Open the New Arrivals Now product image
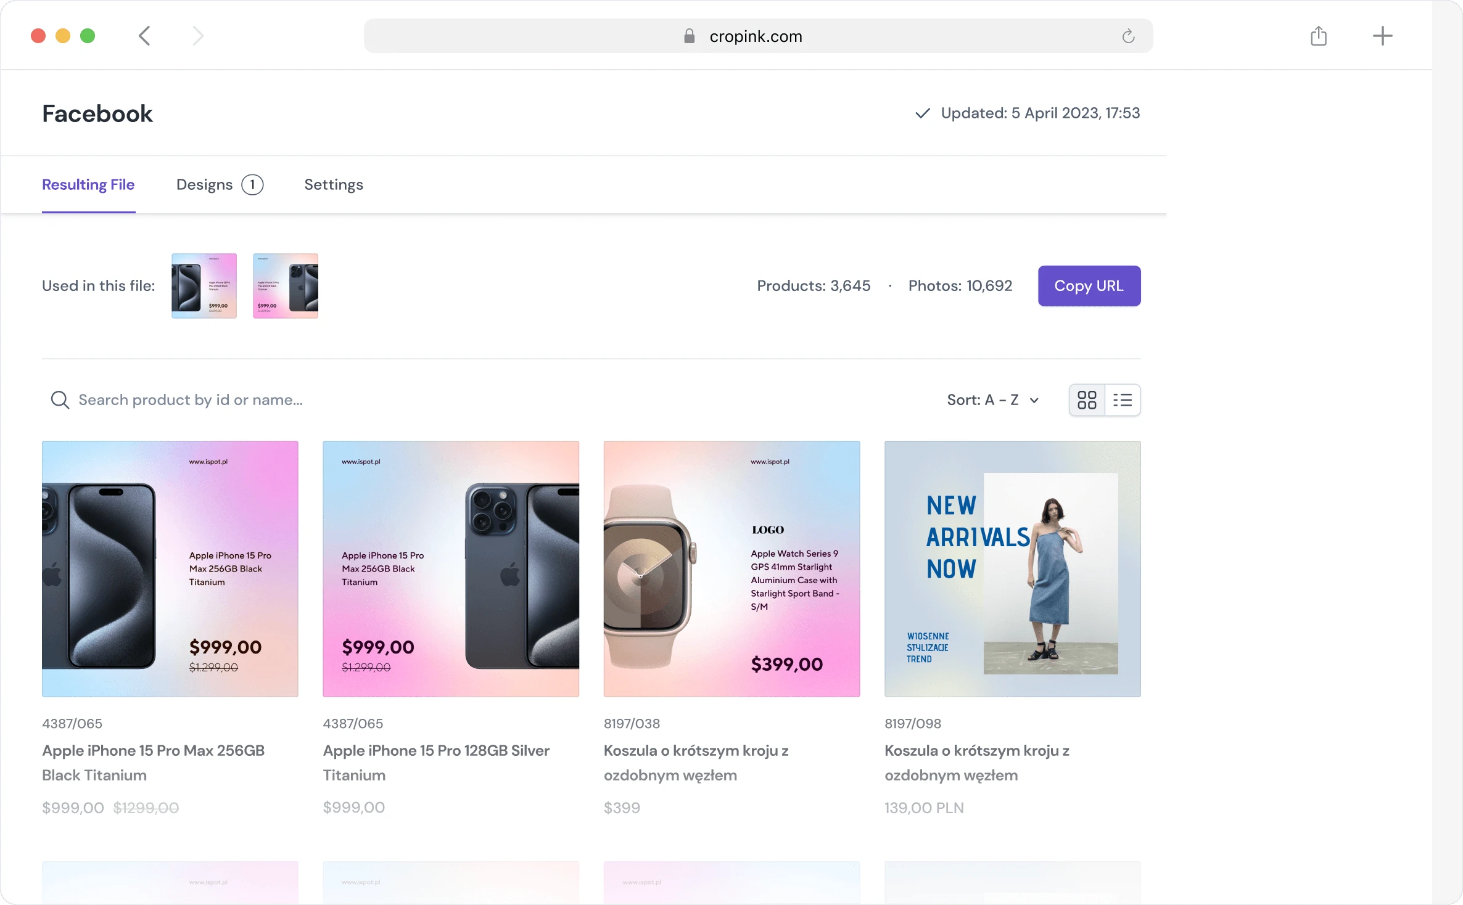 point(1012,568)
